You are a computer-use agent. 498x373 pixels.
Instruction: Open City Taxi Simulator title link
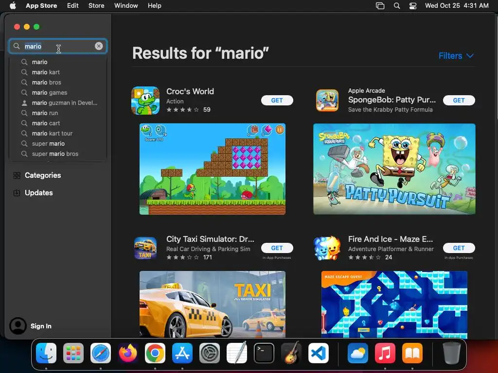tap(210, 239)
